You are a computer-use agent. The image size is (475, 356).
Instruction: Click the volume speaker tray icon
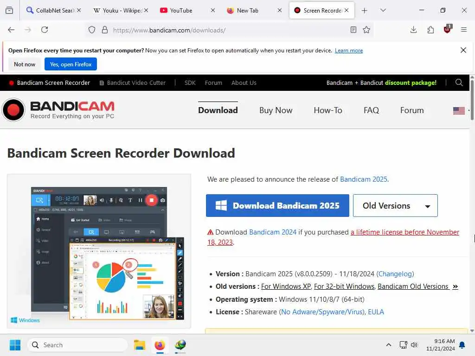tap(414, 345)
